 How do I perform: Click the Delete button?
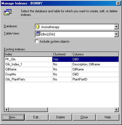pos(61,117)
